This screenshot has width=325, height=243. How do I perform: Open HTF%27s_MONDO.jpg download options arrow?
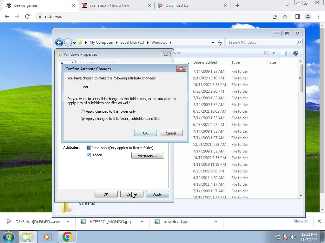click(x=142, y=221)
